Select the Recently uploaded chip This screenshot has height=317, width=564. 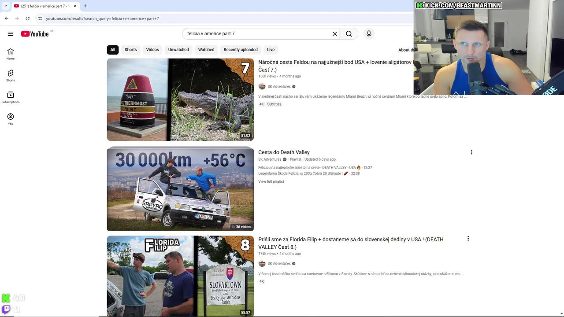pos(241,50)
